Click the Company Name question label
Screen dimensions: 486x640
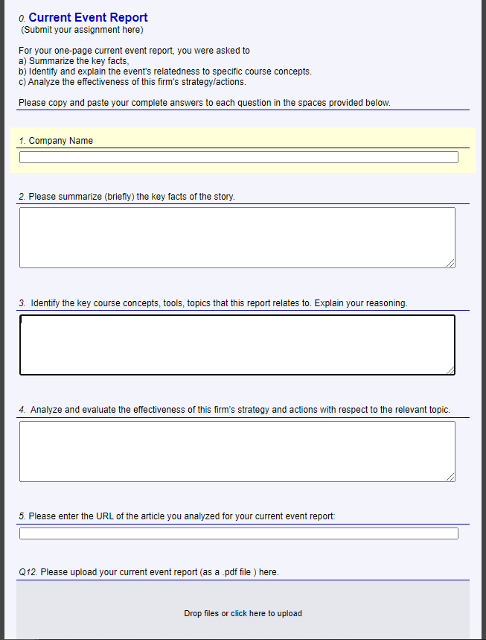[61, 141]
